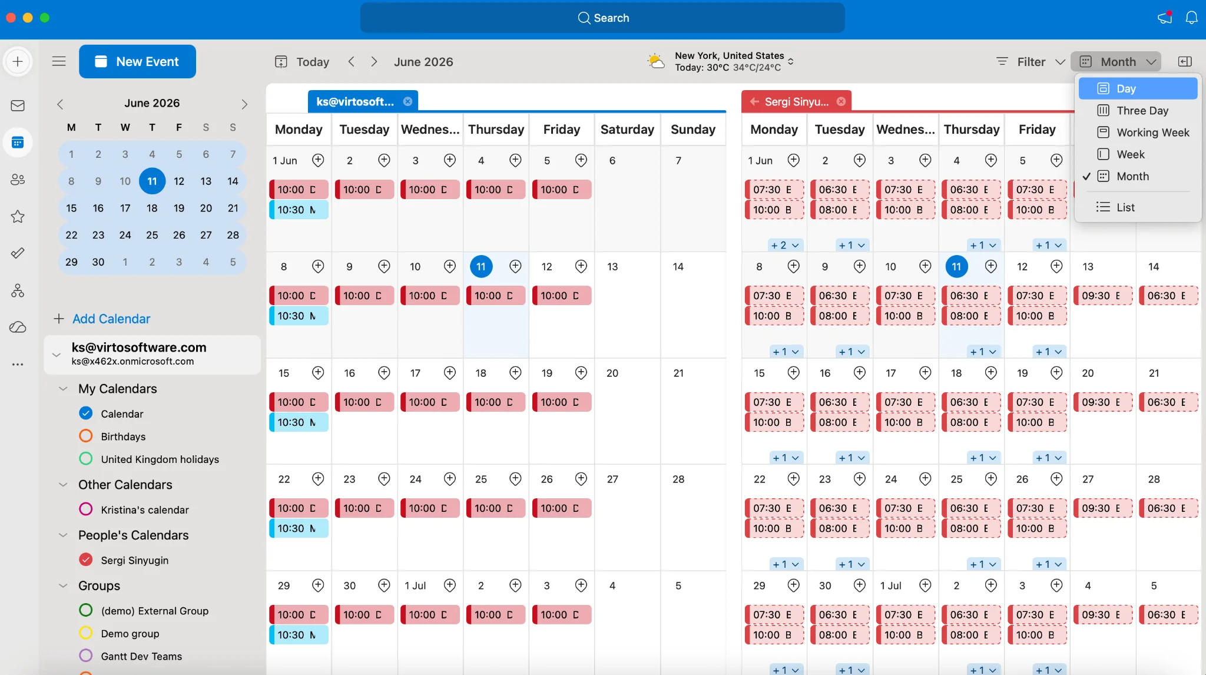This screenshot has width=1206, height=675.
Task: Jump to Today
Action: (x=302, y=61)
